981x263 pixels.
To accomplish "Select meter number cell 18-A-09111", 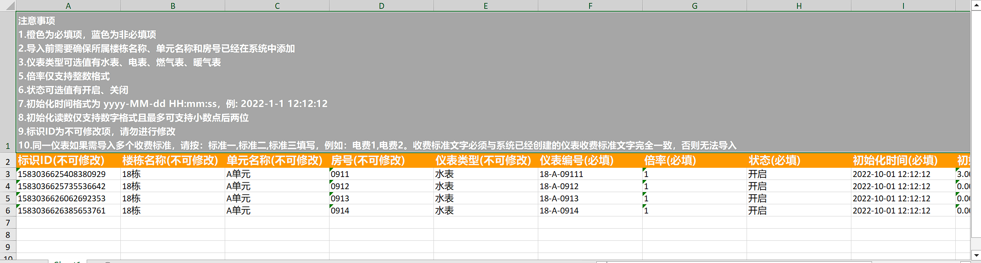I will (590, 174).
